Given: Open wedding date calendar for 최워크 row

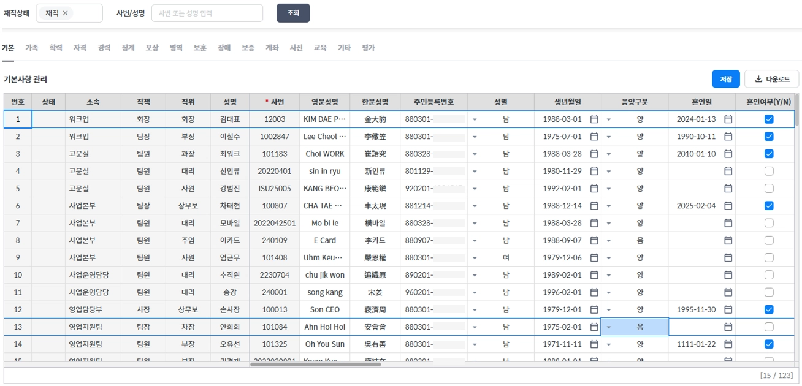Looking at the screenshot, I should pos(728,154).
